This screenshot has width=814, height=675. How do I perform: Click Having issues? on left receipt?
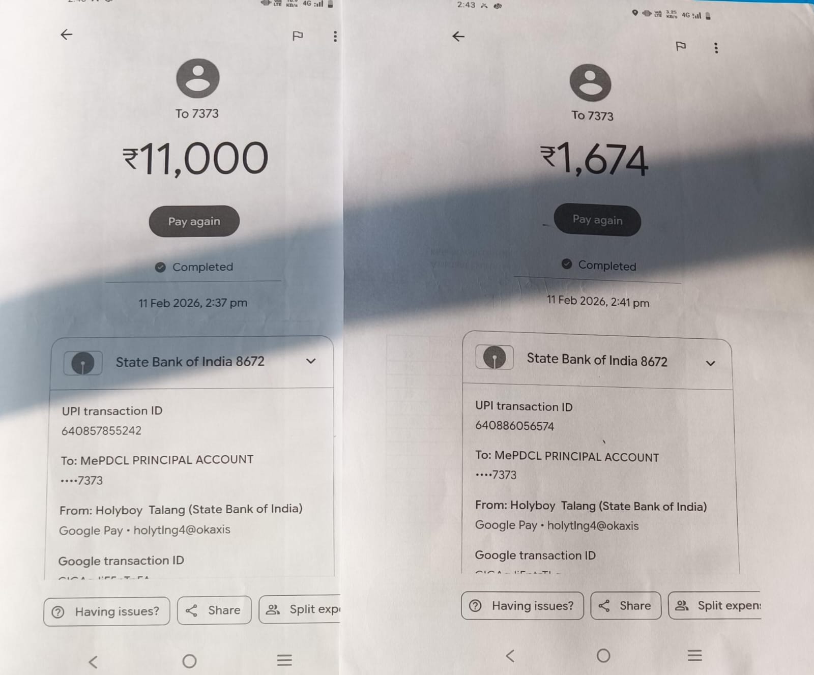107,611
